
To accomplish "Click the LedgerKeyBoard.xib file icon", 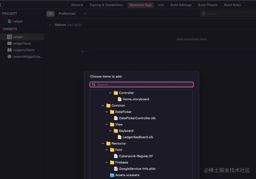I will (120, 137).
